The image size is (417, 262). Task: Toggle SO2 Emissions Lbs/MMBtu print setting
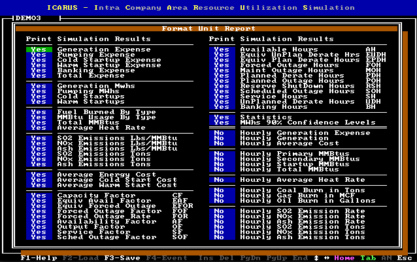click(x=39, y=138)
